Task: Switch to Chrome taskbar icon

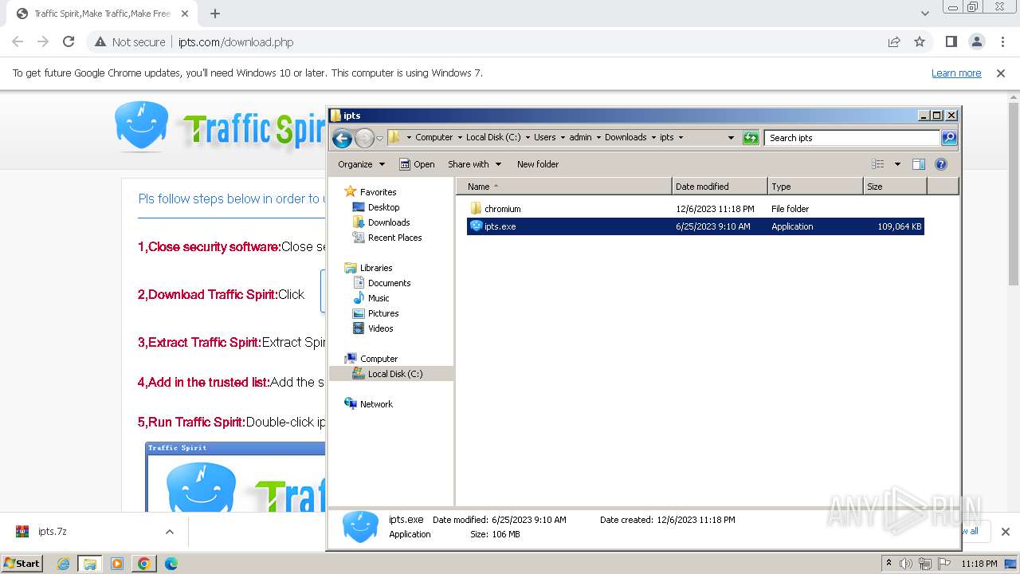Action: (144, 564)
